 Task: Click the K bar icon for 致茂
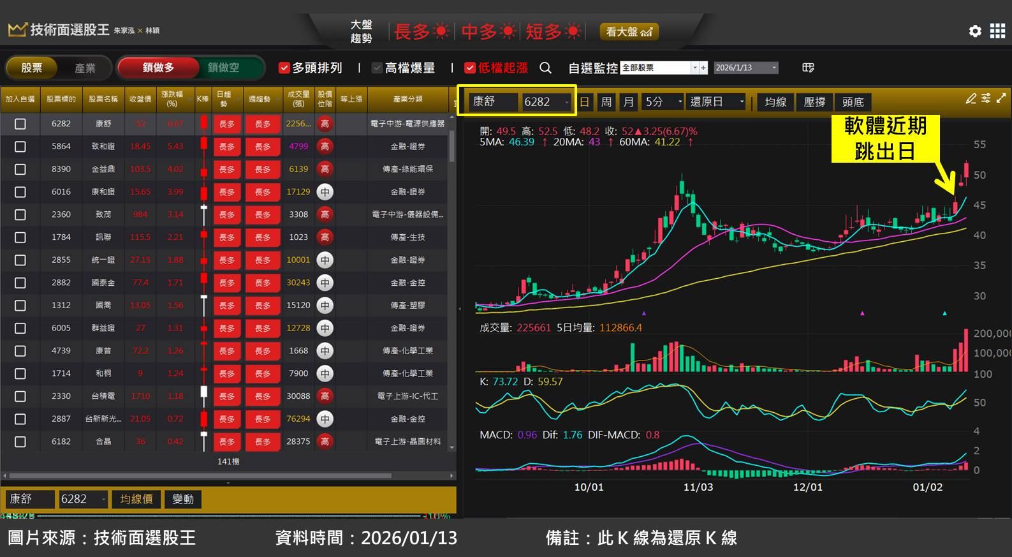203,215
